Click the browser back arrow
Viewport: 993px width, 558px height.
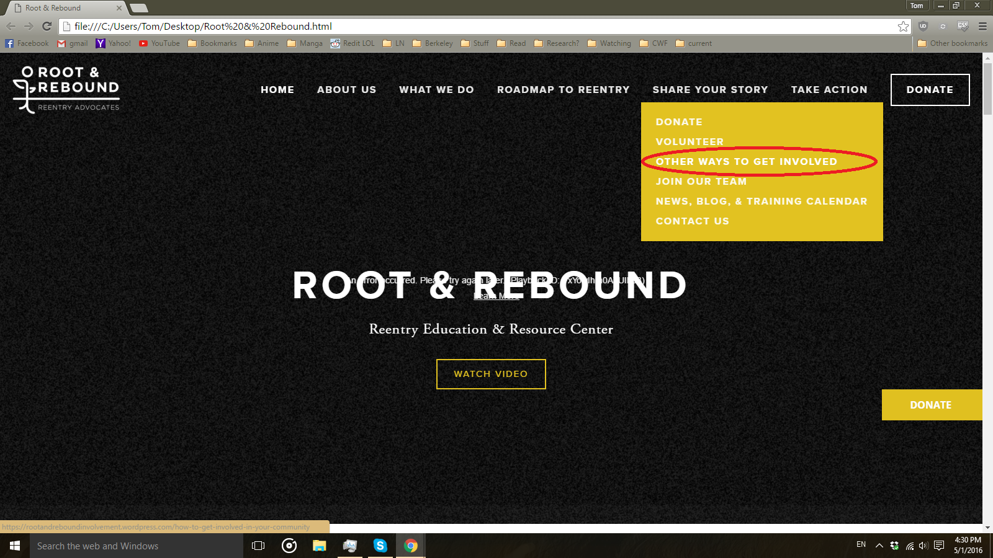[x=11, y=26]
